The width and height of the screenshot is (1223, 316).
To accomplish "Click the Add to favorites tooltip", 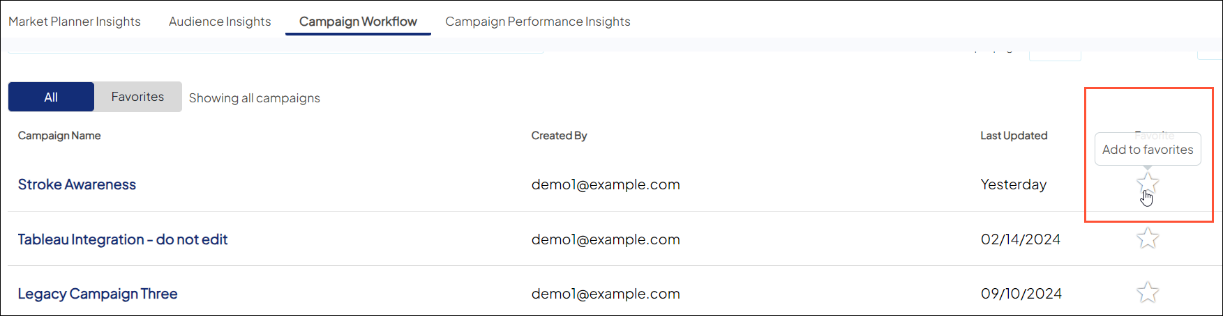I will tap(1148, 149).
